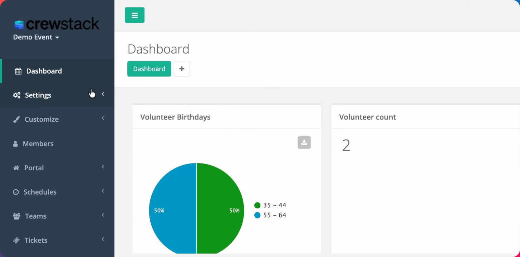
Task: Click the Members person icon
Action: tap(15, 144)
